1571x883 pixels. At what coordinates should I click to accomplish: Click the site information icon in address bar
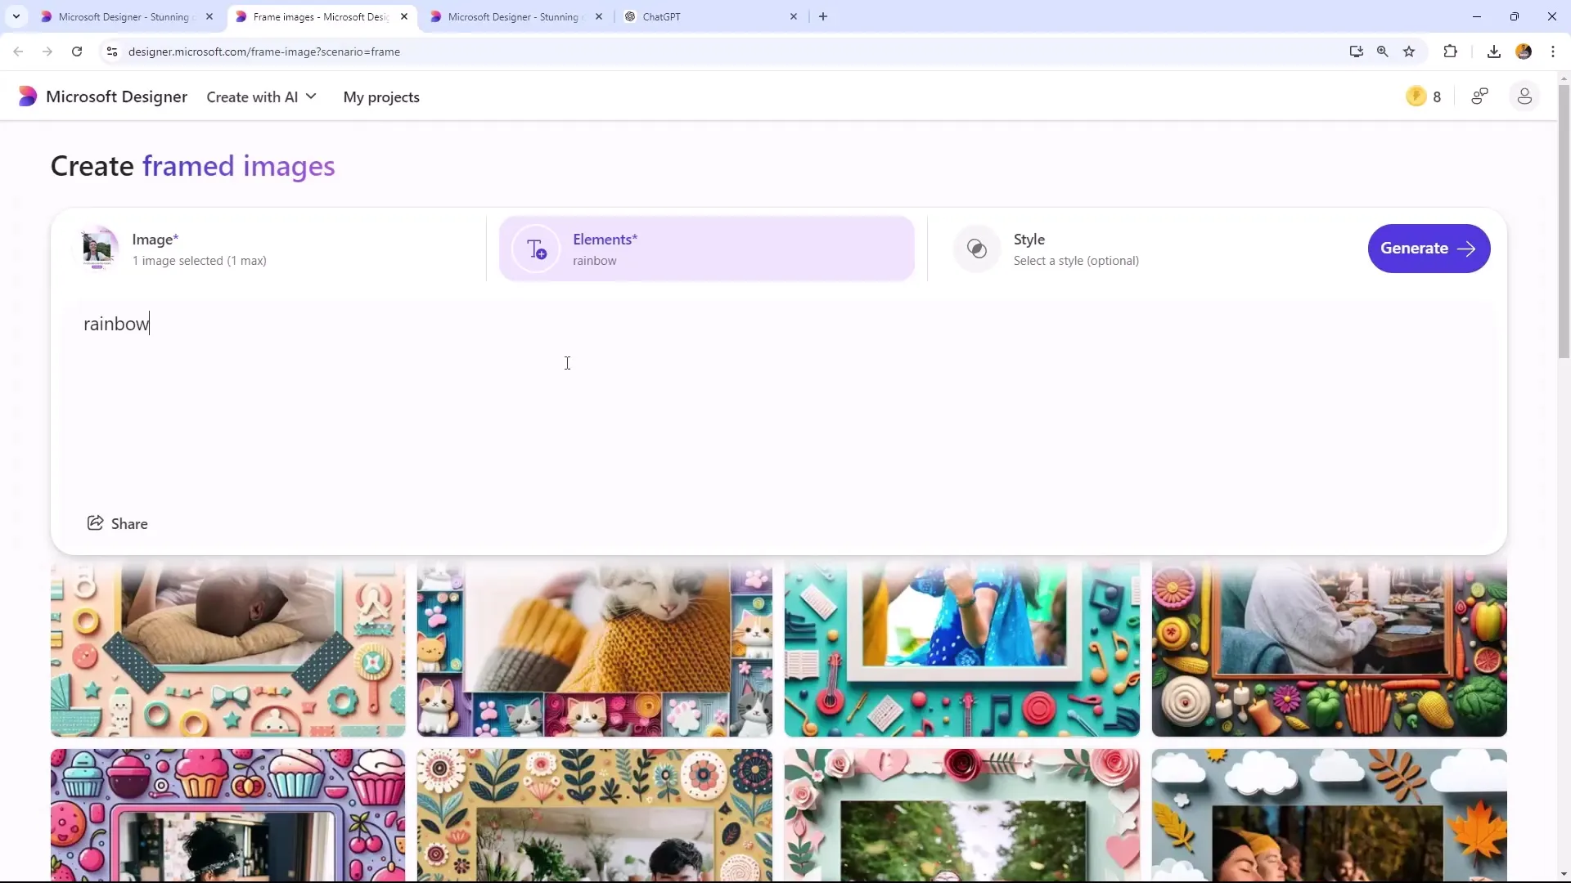112,52
